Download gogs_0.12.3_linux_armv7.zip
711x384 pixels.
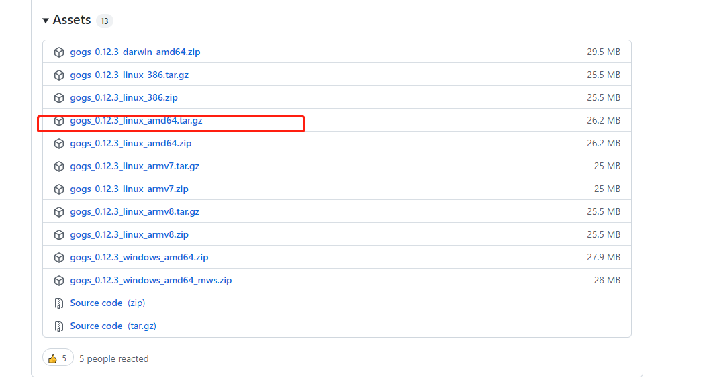tap(129, 189)
